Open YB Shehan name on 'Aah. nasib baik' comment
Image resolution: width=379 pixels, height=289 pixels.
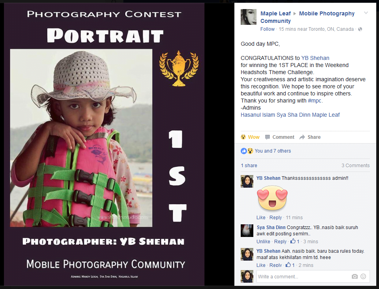click(x=268, y=251)
